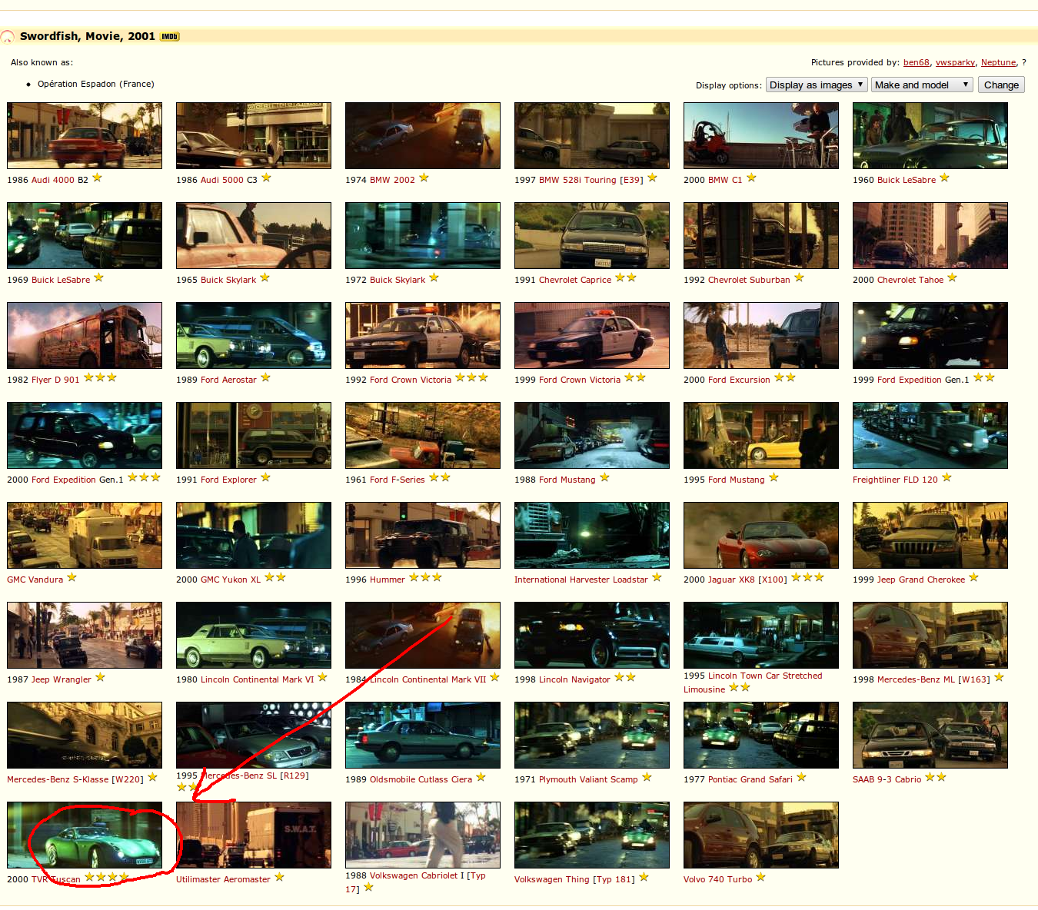Screen dimensions: 1038x910
Task: Click 'Grand Cherokee' link for 1999 Jeep
Action: pos(932,580)
